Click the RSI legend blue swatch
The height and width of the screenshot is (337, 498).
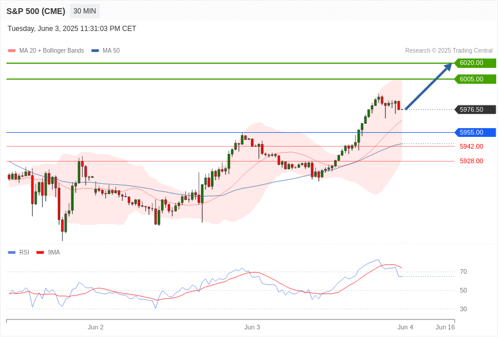(12, 252)
